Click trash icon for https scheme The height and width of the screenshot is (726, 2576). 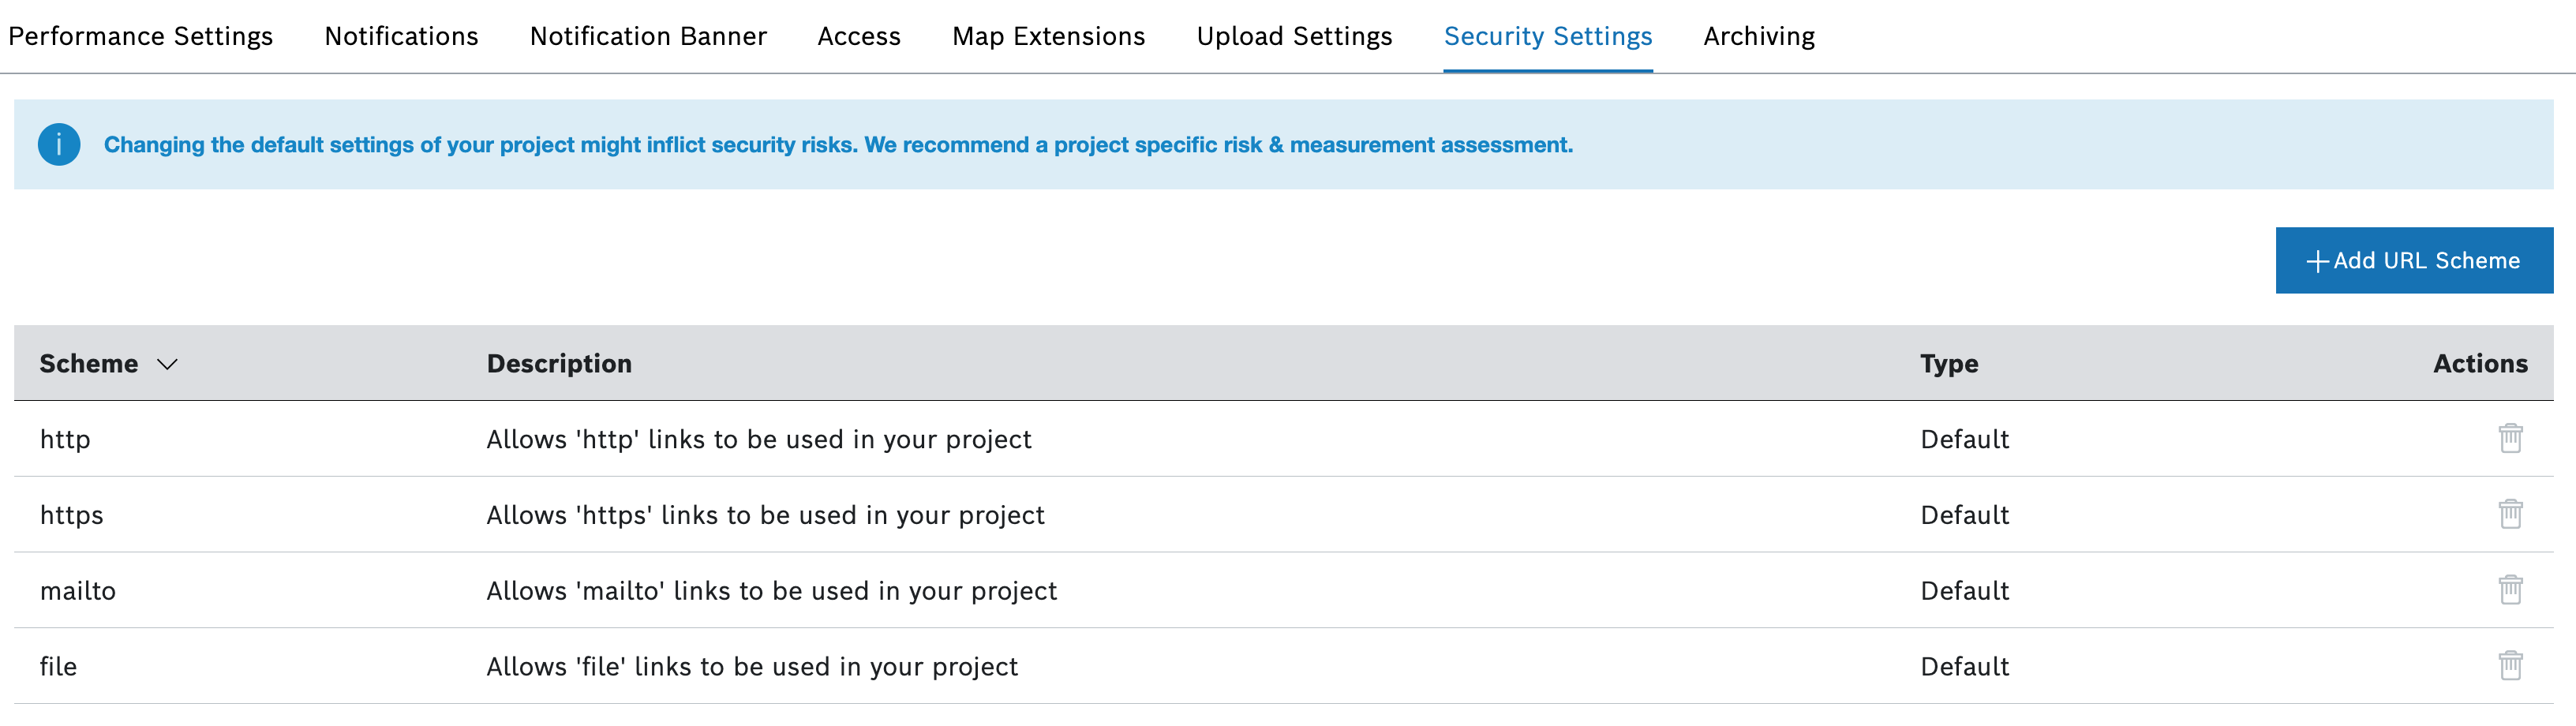tap(2510, 514)
